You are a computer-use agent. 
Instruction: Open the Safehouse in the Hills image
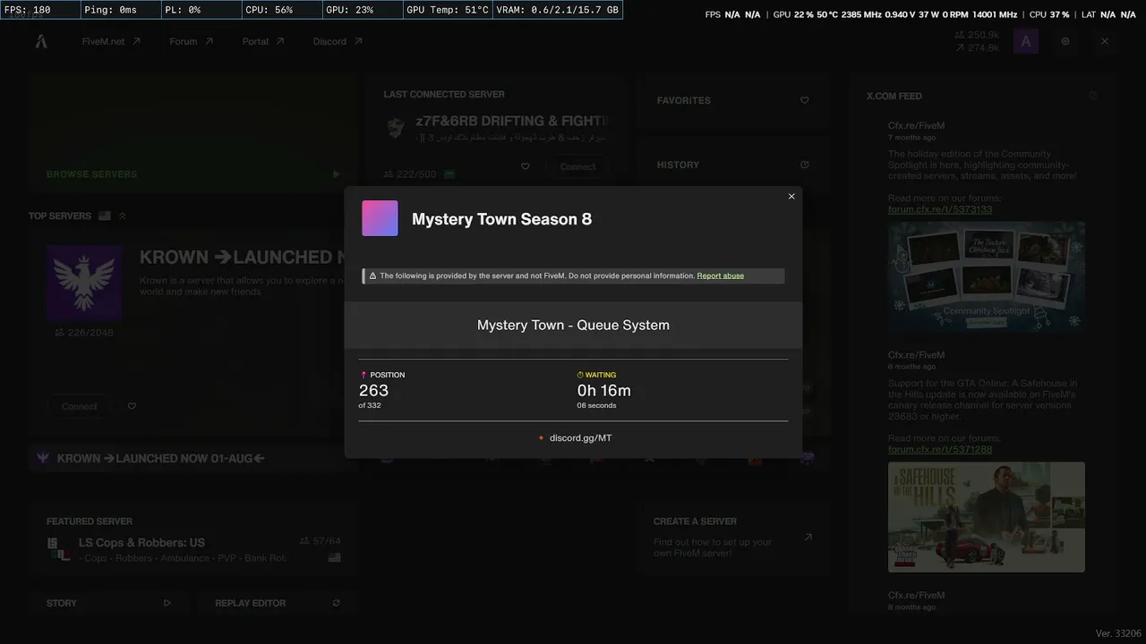pos(987,517)
